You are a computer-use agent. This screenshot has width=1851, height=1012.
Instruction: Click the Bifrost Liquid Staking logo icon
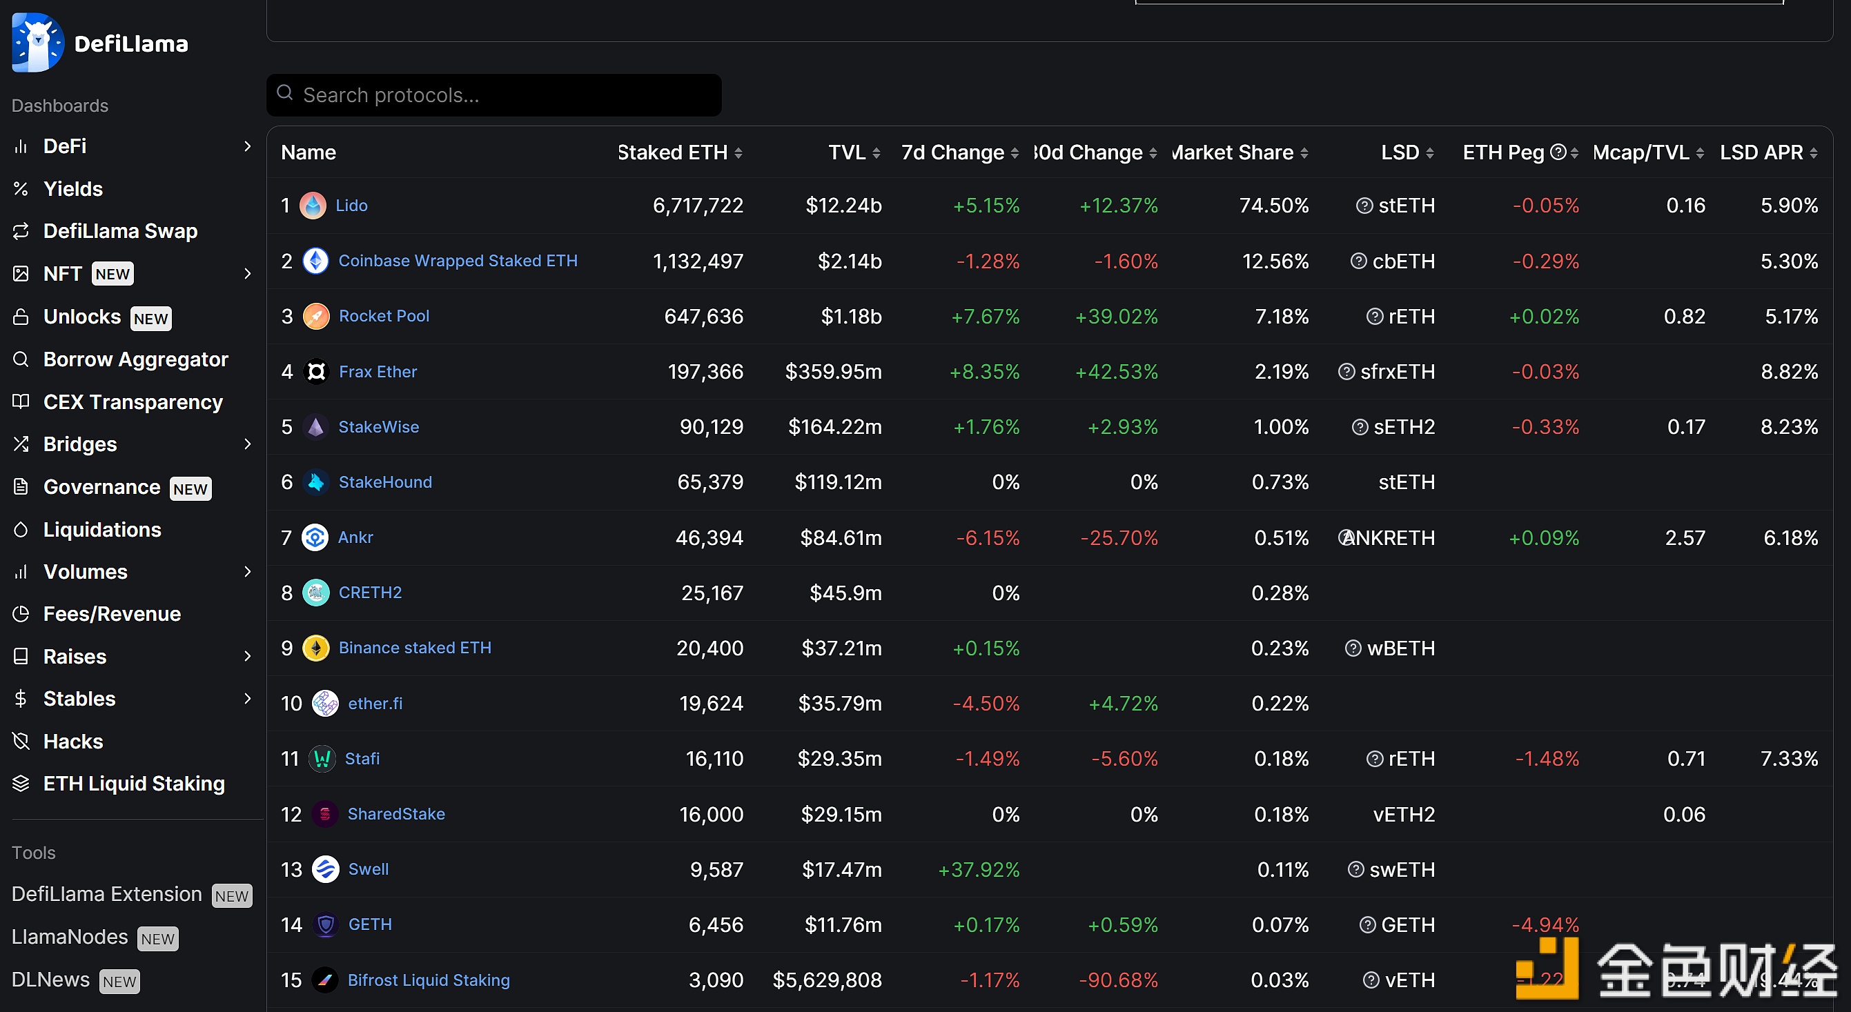tap(325, 980)
